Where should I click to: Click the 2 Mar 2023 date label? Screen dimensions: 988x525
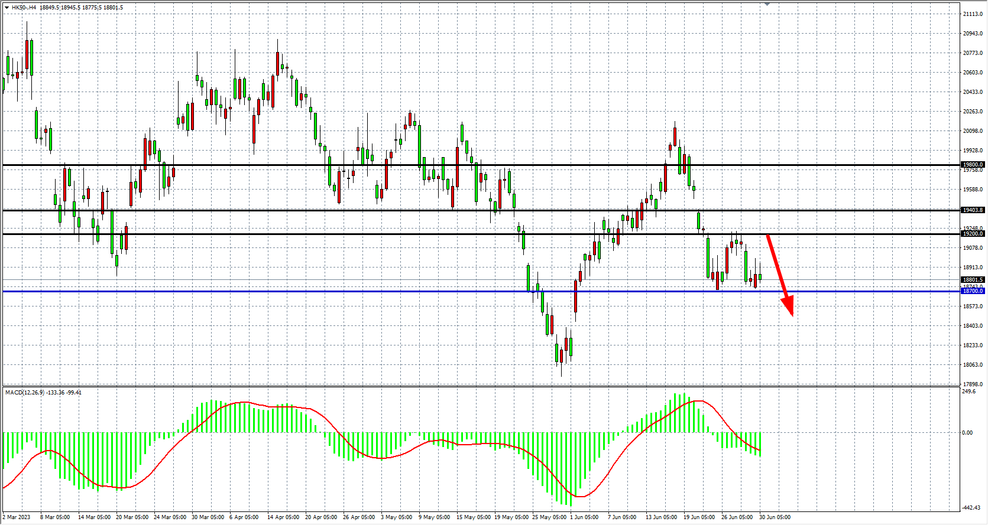pyautogui.click(x=17, y=517)
